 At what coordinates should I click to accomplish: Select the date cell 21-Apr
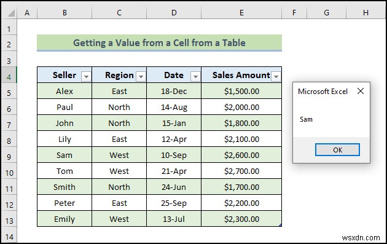pyautogui.click(x=174, y=171)
